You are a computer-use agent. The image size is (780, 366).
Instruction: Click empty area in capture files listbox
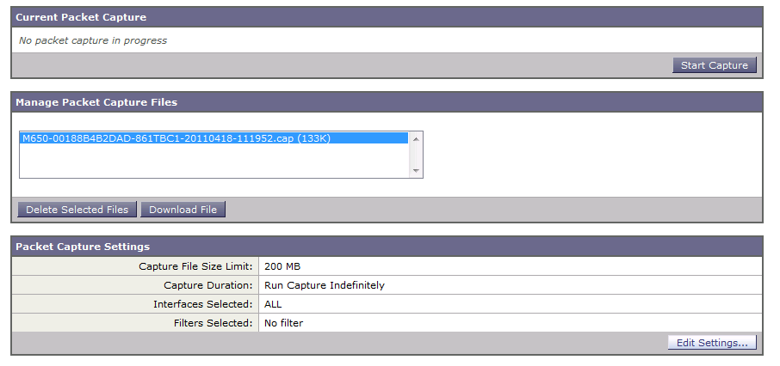point(213,161)
